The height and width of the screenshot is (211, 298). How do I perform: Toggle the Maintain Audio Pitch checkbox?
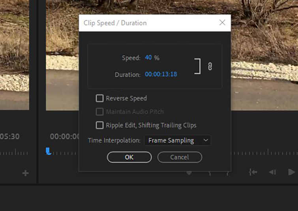pos(100,112)
